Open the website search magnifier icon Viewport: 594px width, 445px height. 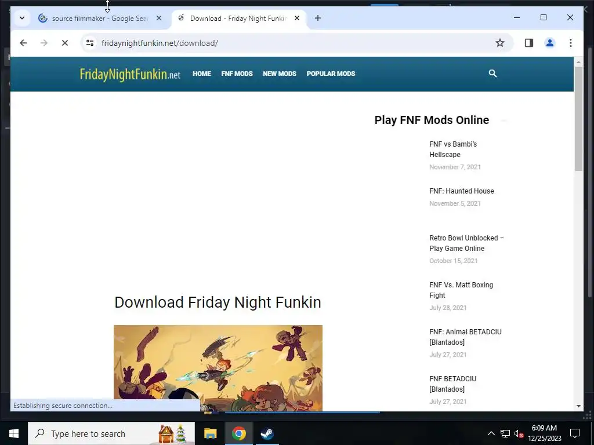click(492, 74)
